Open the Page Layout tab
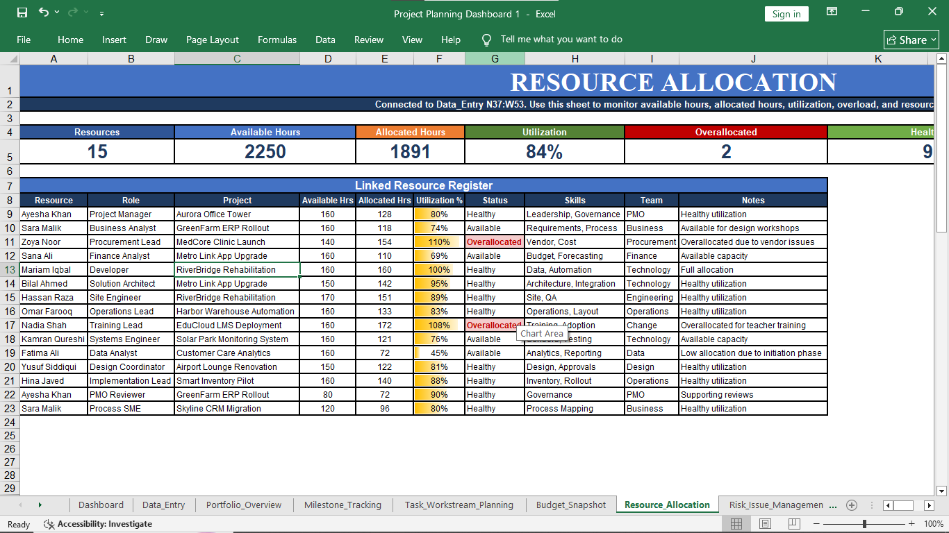 [212, 40]
